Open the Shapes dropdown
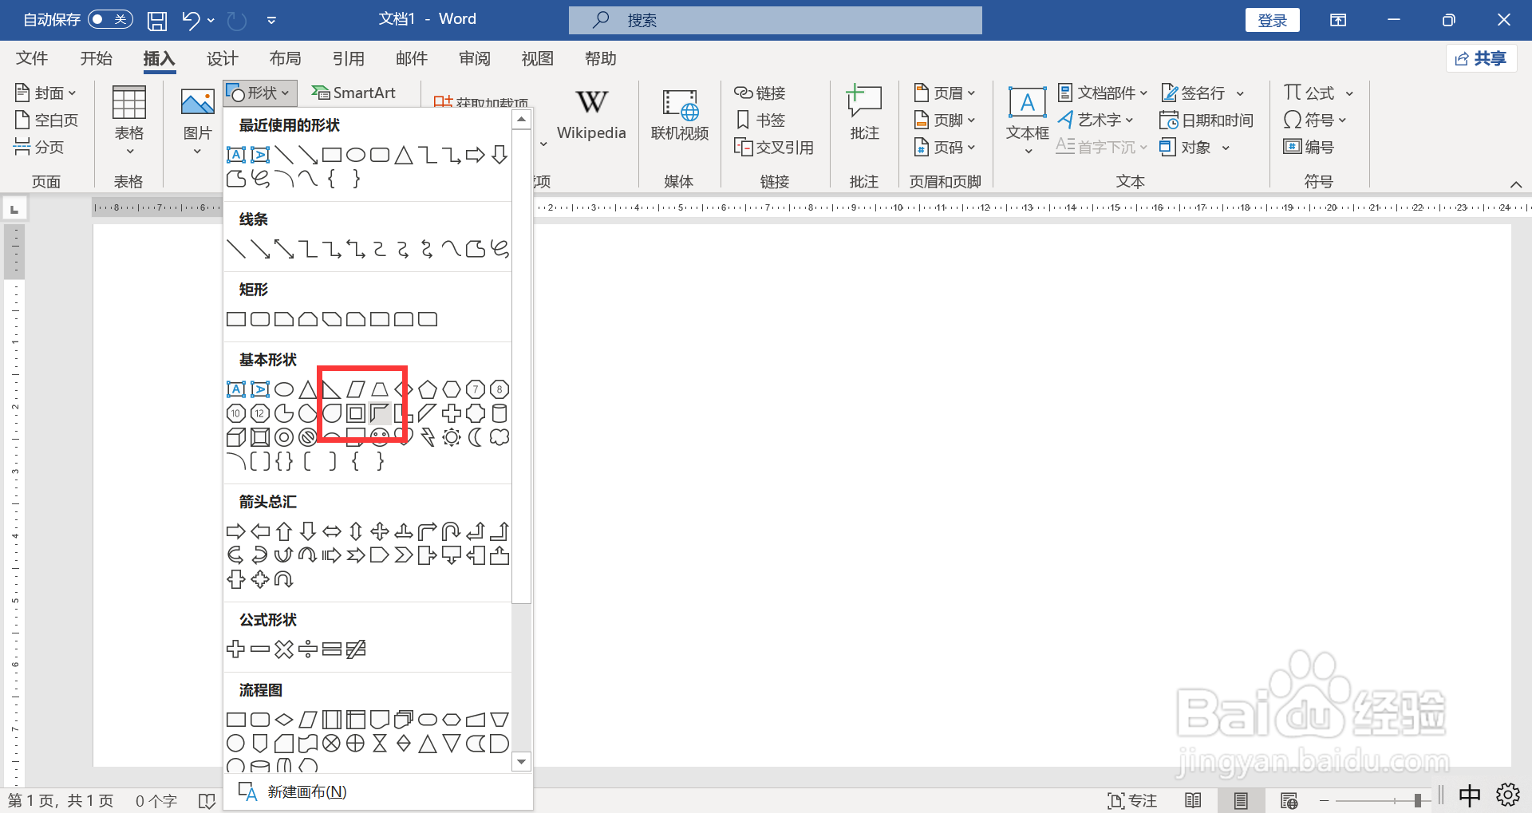1532x813 pixels. coord(260,93)
